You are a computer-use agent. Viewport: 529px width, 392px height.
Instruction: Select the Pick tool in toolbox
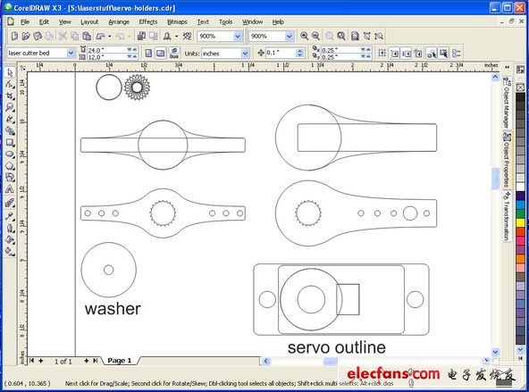(x=10, y=72)
